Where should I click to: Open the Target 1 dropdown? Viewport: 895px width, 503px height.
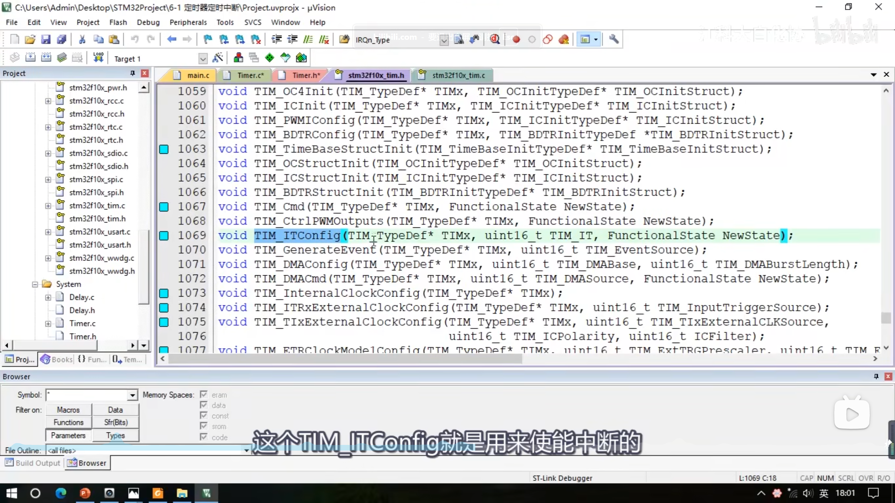pos(202,59)
